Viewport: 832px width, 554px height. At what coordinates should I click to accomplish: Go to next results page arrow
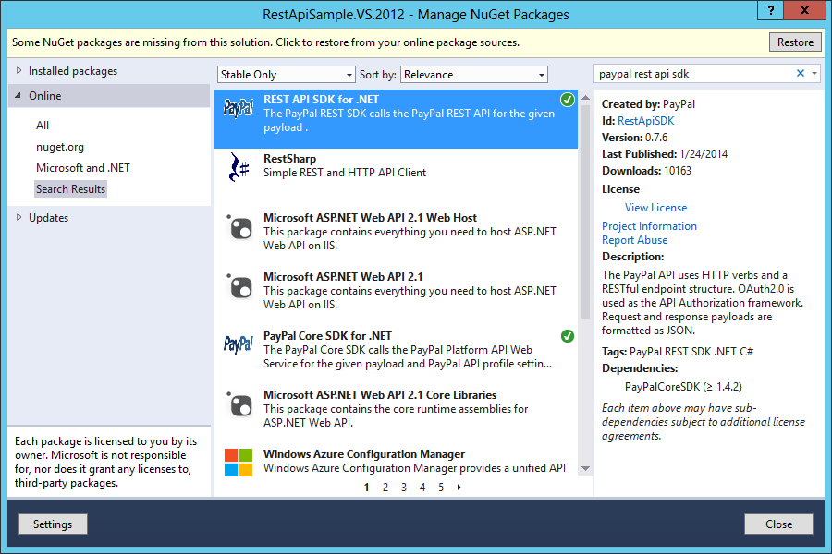pos(459,488)
